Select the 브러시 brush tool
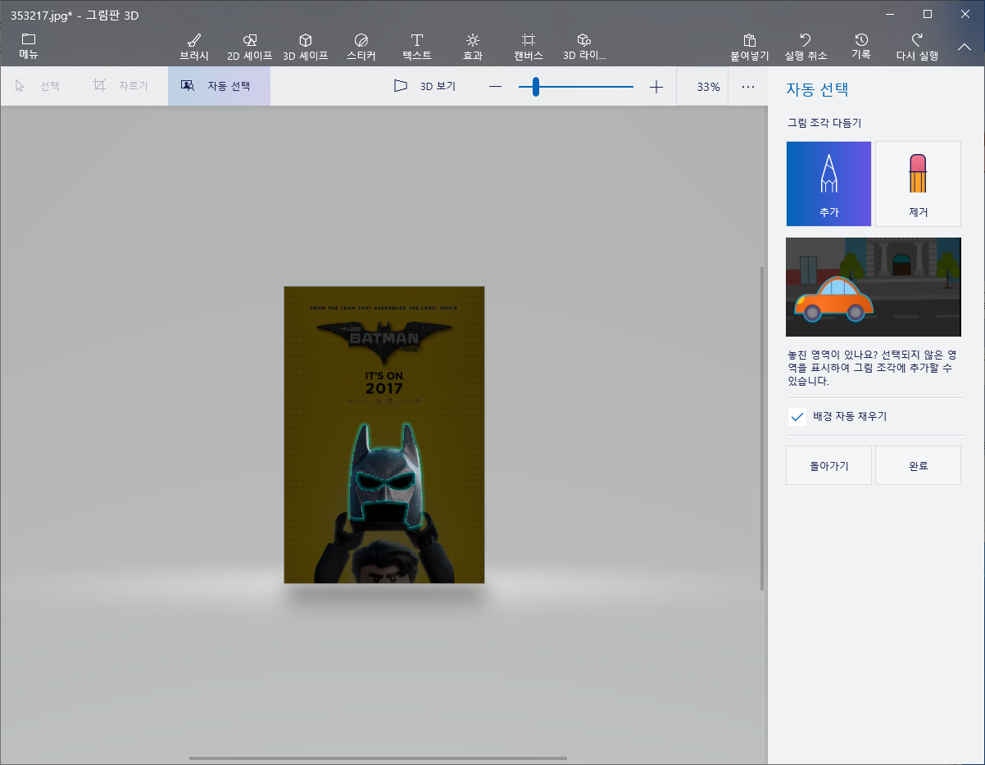 click(x=194, y=47)
